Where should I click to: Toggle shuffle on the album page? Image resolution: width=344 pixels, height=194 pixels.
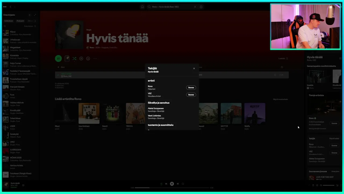(x=74, y=58)
